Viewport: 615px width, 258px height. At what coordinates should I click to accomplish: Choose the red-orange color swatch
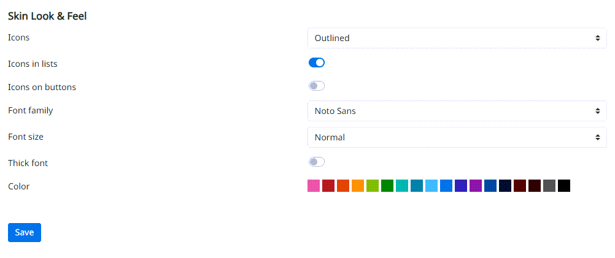pyautogui.click(x=343, y=186)
